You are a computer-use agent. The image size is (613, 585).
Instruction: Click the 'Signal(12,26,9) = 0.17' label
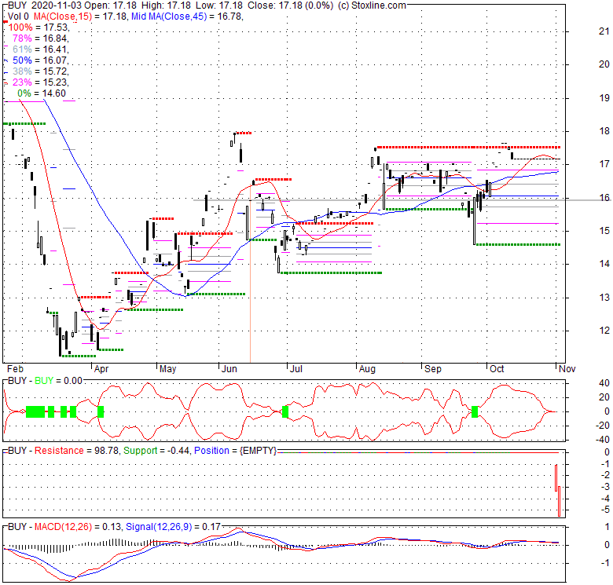pyautogui.click(x=173, y=526)
